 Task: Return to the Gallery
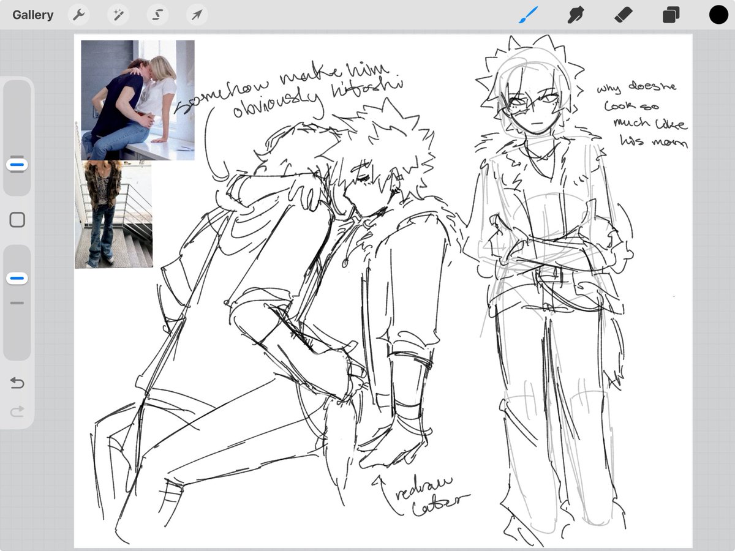(32, 15)
